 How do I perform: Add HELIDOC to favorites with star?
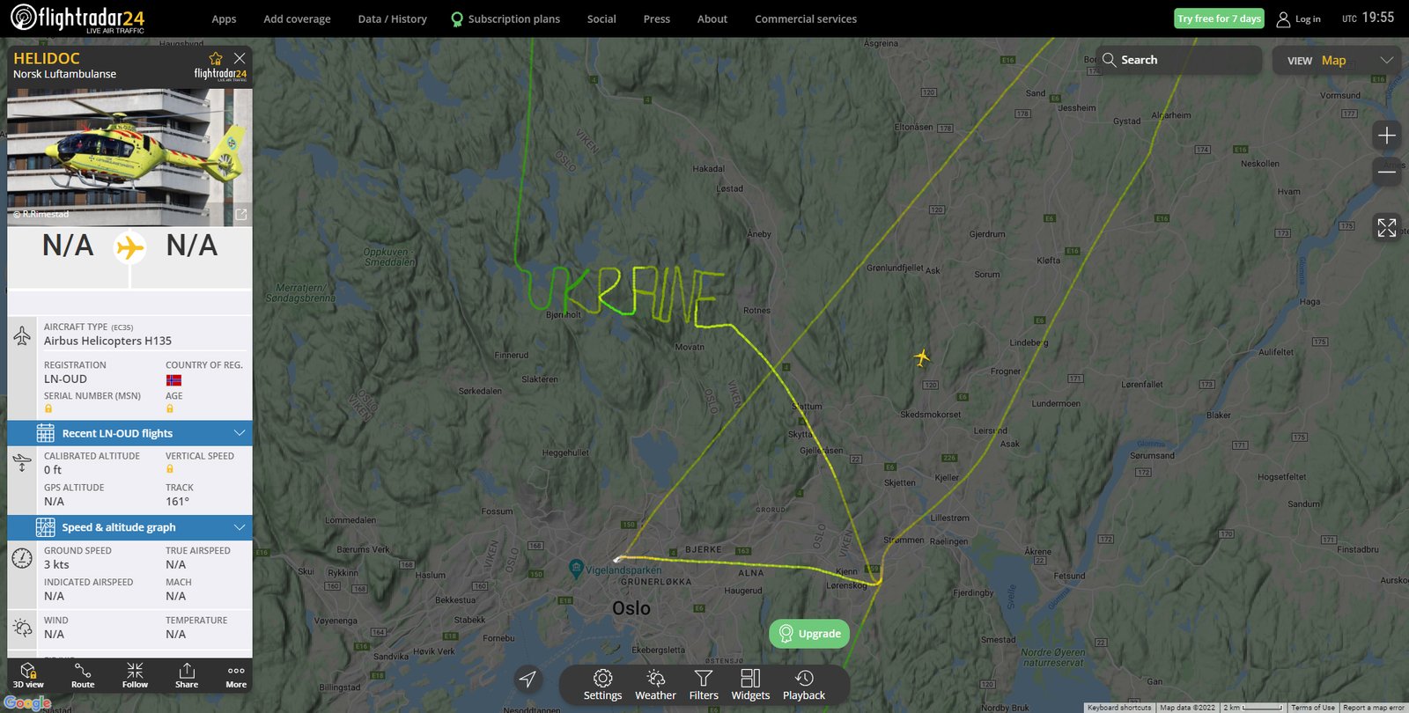tap(216, 59)
